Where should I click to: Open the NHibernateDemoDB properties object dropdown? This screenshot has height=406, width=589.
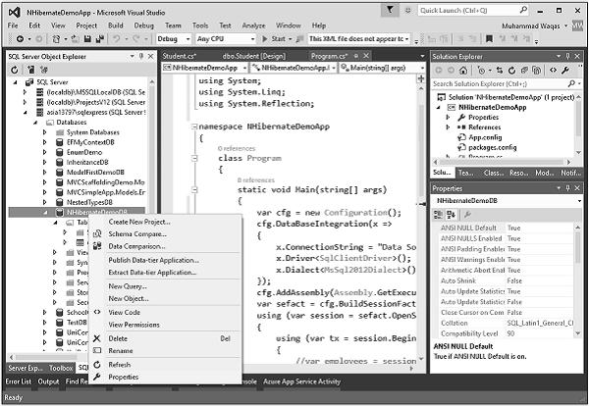579,201
